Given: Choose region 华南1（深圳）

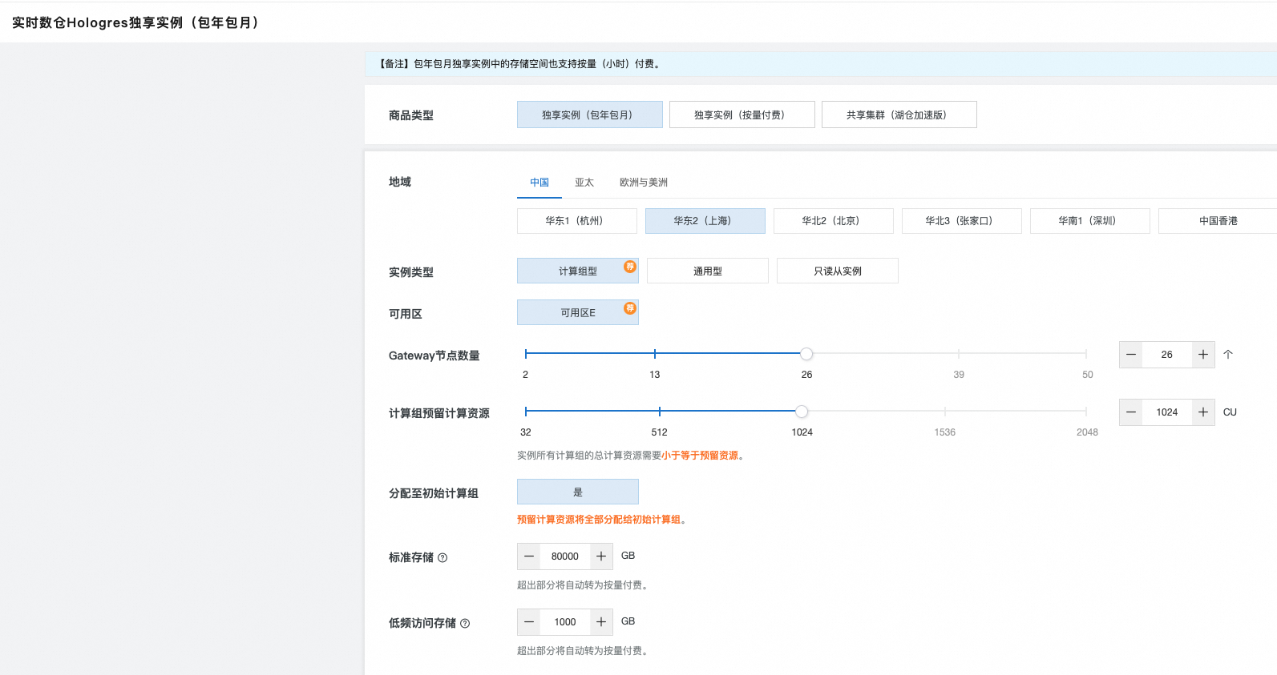Looking at the screenshot, I should (1090, 221).
